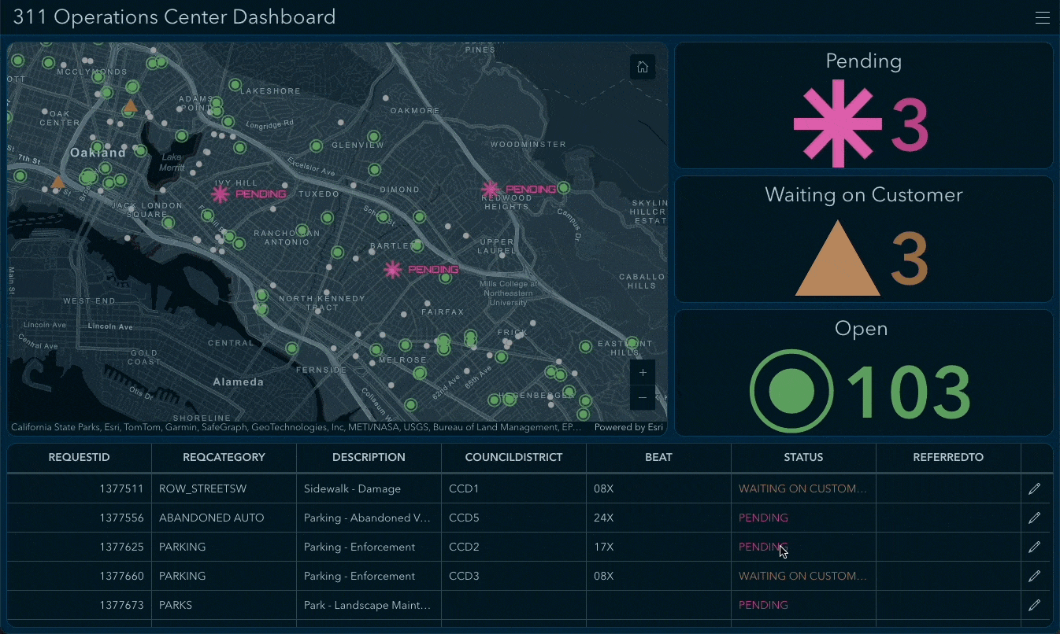The height and width of the screenshot is (634, 1060).
Task: Click the Powered by Esri link
Action: point(629,427)
